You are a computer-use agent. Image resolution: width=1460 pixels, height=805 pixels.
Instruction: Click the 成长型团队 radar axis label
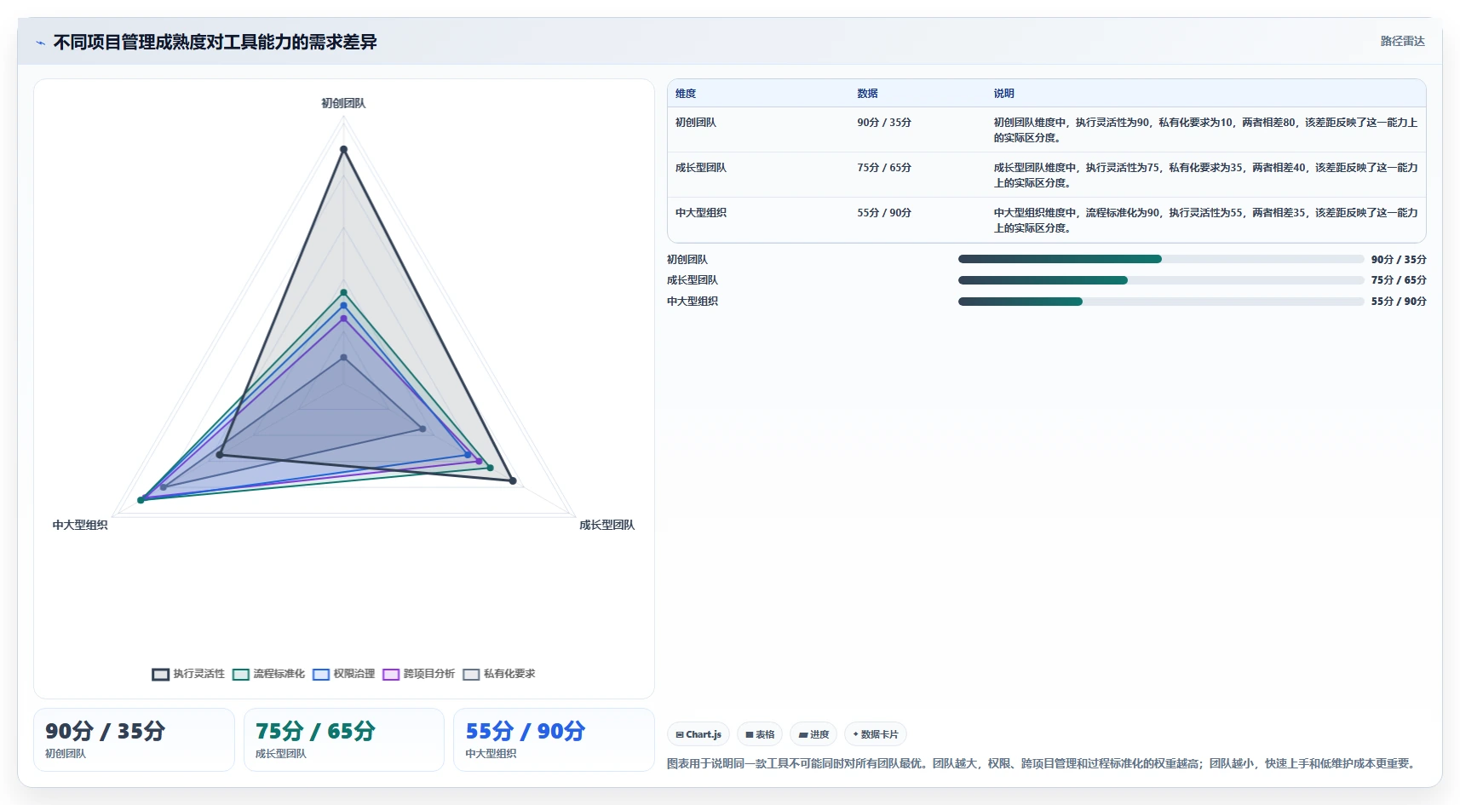(x=607, y=525)
